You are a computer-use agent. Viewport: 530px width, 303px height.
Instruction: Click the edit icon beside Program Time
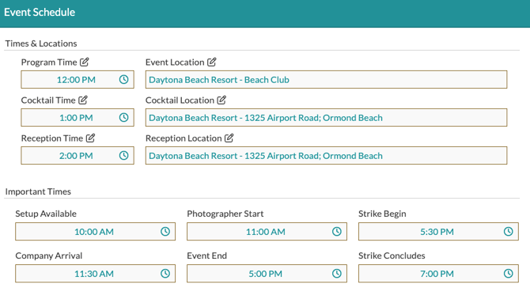(84, 62)
